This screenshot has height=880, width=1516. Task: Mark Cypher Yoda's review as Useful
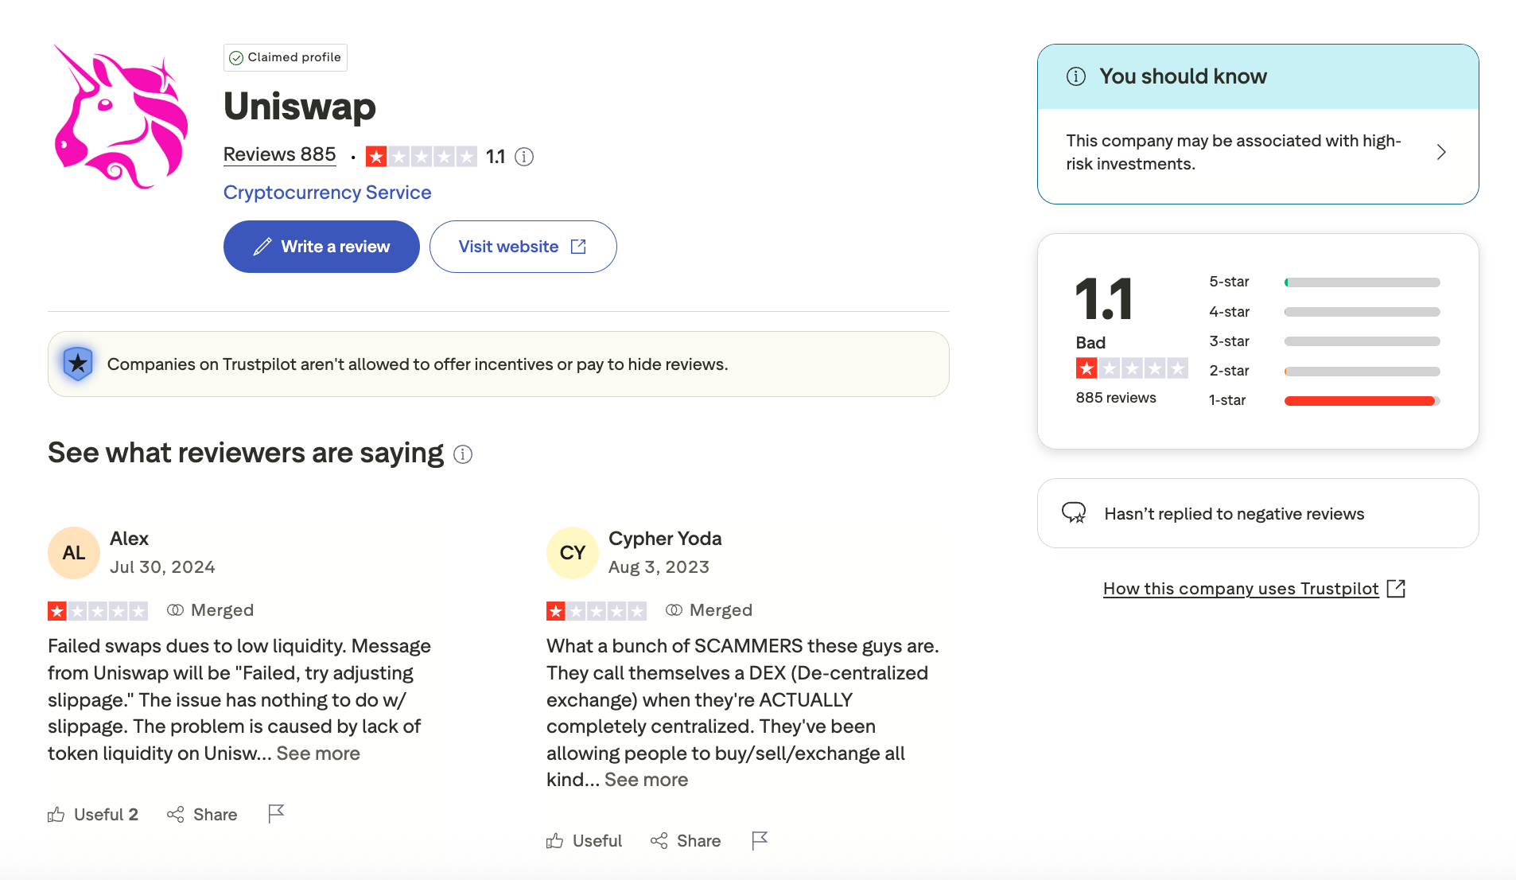[x=585, y=841]
